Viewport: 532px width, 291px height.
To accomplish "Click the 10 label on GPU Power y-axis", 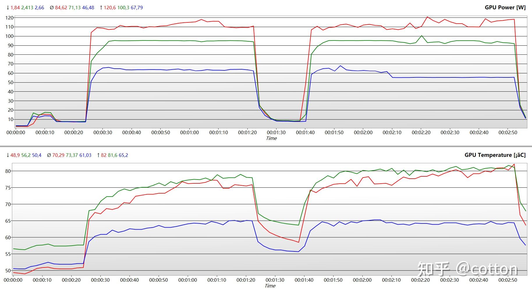I will click(11, 120).
